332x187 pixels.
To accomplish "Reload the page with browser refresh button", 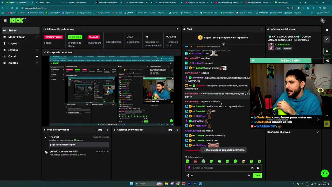I will (12, 8).
